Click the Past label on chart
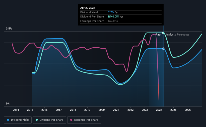The width and height of the screenshot is (206, 127). coord(158,34)
